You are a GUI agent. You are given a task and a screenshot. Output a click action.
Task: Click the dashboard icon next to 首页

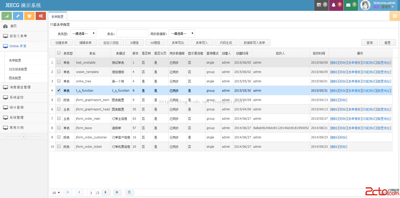coord(5,26)
